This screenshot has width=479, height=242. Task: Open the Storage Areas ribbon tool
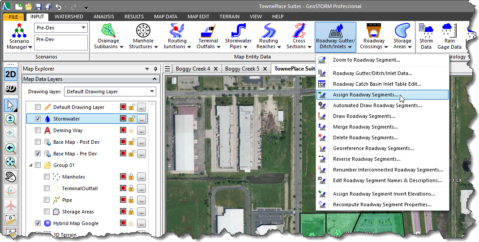[x=402, y=37]
